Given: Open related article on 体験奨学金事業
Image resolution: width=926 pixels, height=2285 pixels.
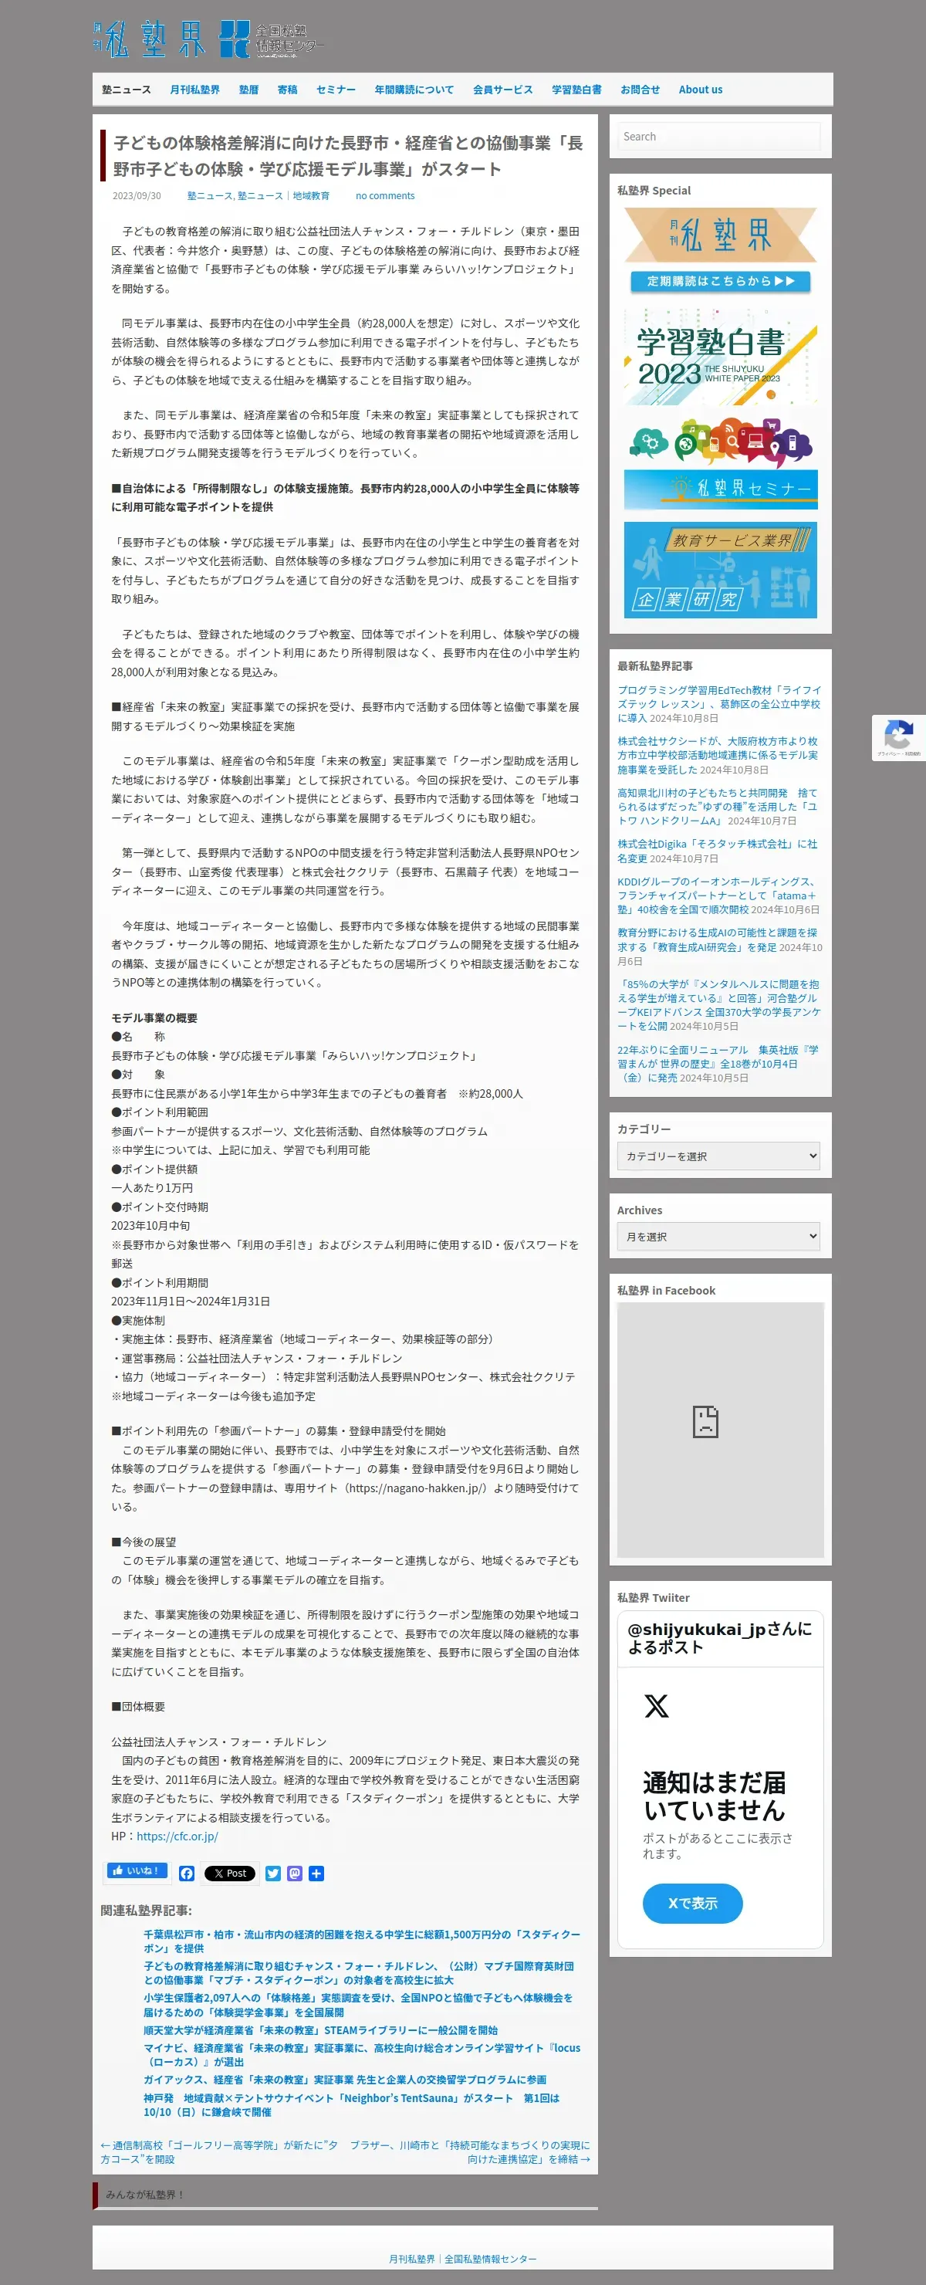Looking at the screenshot, I should [x=357, y=2005].
